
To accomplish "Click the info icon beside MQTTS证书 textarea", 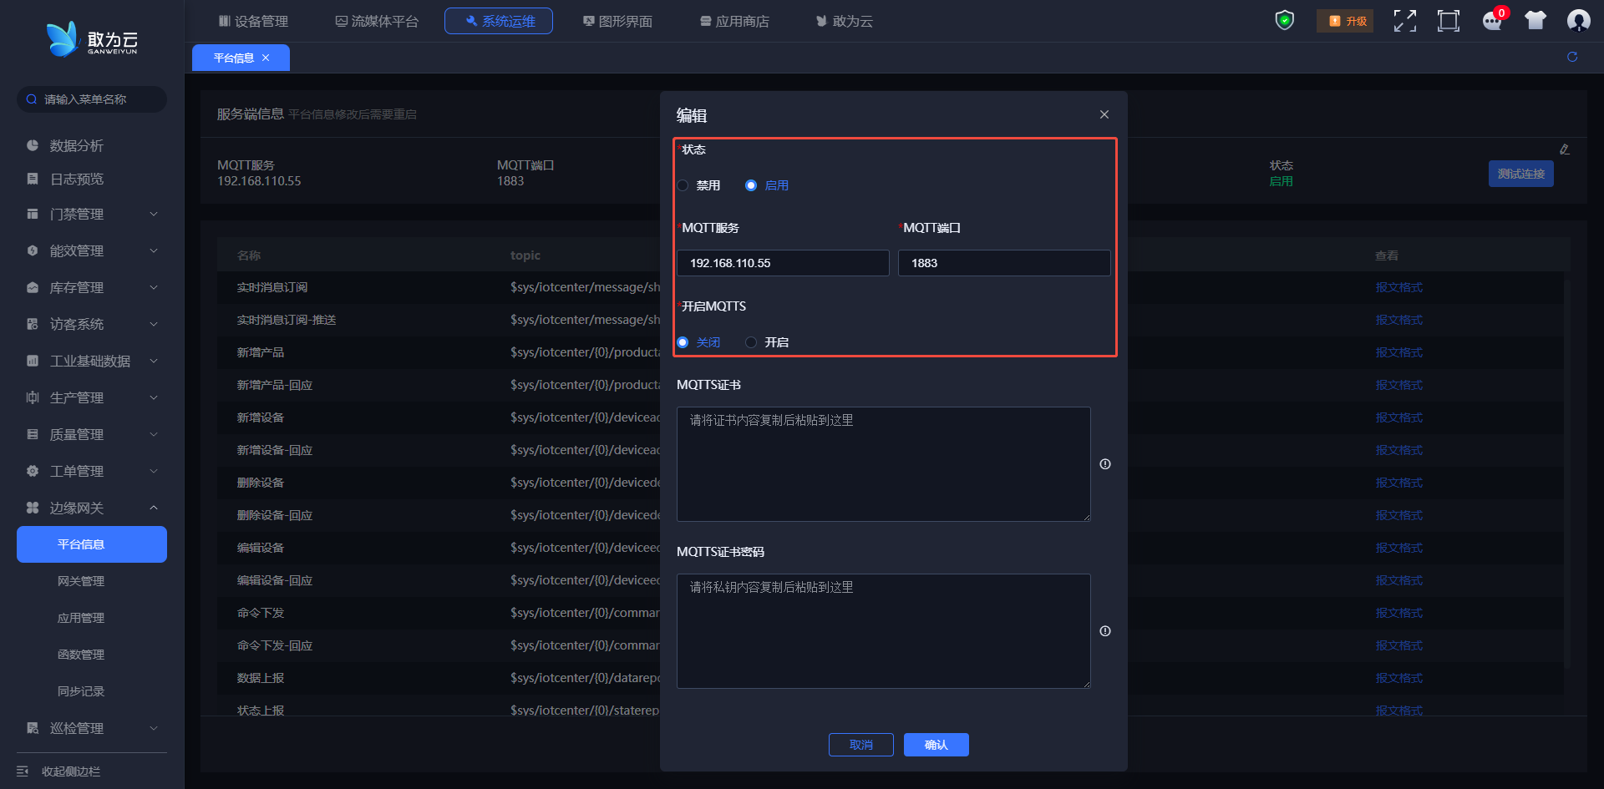I will 1105,464.
